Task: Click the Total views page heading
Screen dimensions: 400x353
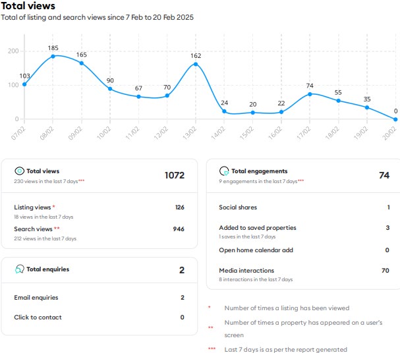Action: coord(28,7)
